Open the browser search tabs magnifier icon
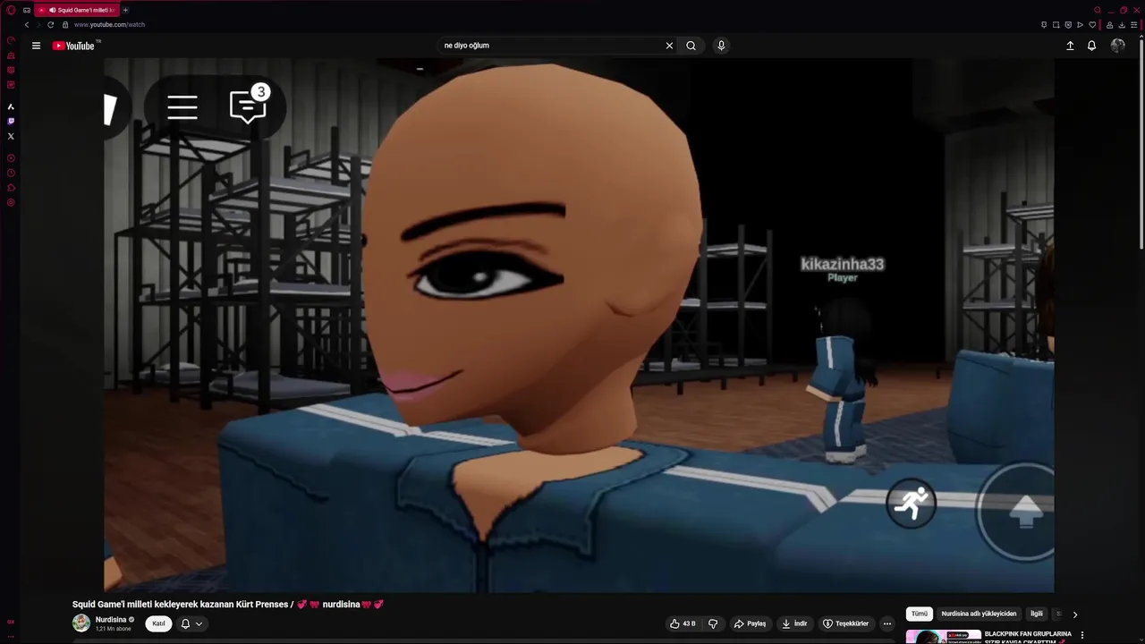 (x=1098, y=10)
